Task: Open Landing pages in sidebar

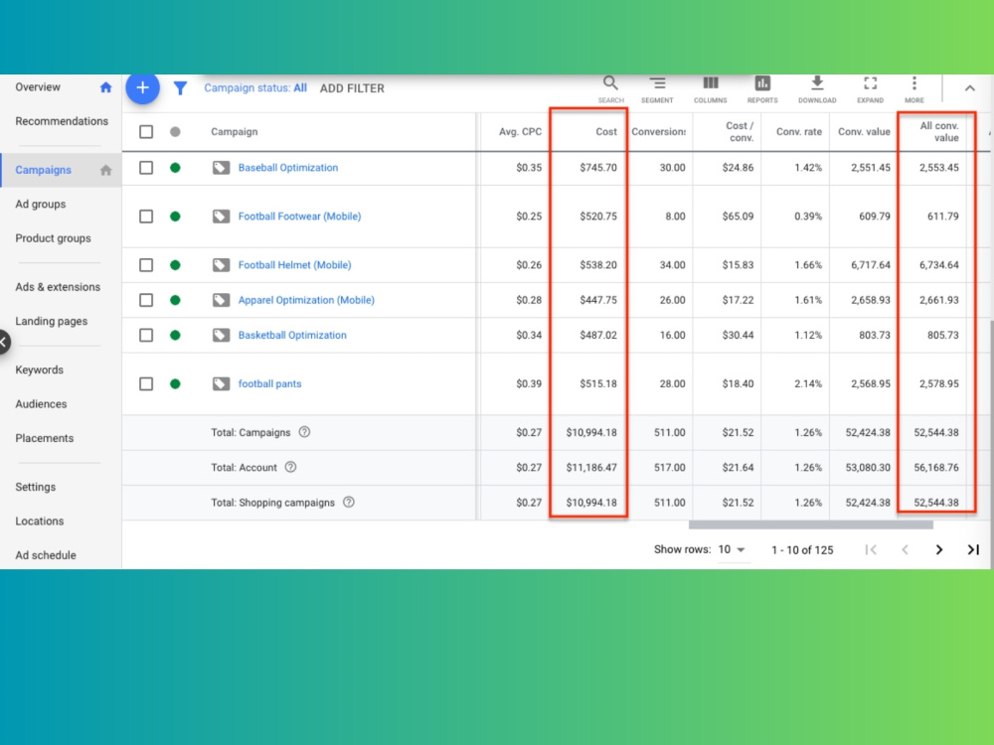Action: (x=52, y=321)
